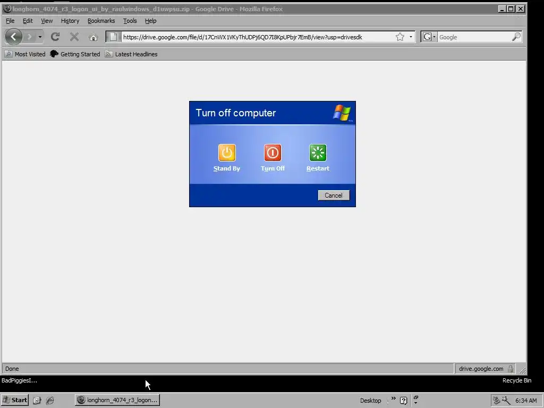Click the Stop loading X icon
The width and height of the screenshot is (544, 408).
point(74,37)
